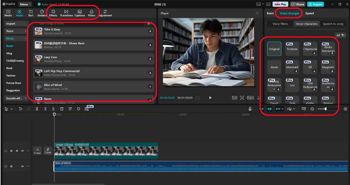Click the shield marker icon in timeline toolbar
350x185 pixels.
pos(78,109)
